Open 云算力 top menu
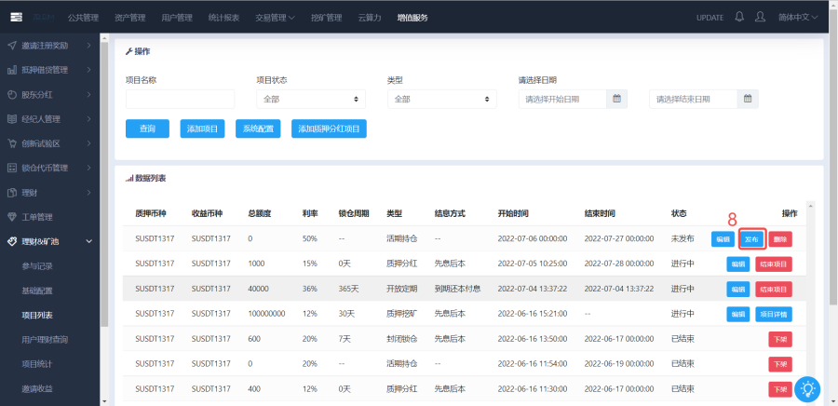The image size is (838, 406). click(370, 18)
